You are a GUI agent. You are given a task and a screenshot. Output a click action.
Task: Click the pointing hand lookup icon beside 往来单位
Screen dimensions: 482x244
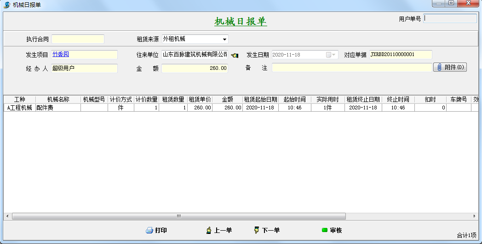click(235, 55)
